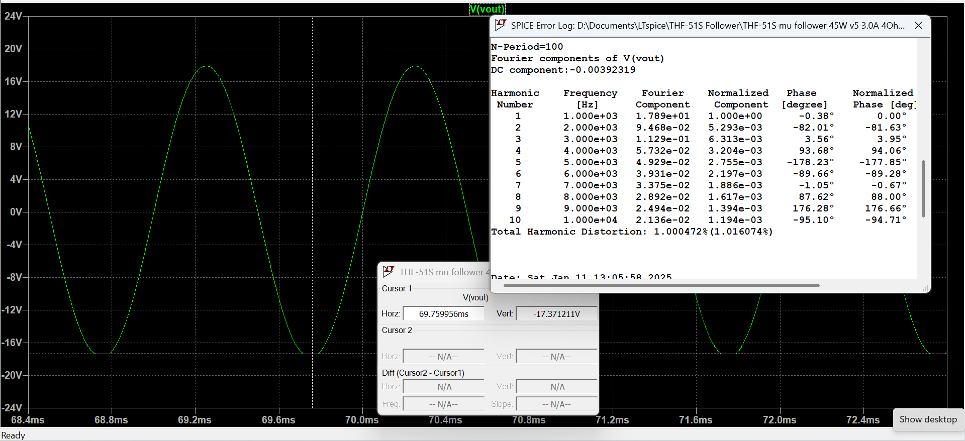Click the Freq N/A field
The height and width of the screenshot is (441, 965).
444,404
